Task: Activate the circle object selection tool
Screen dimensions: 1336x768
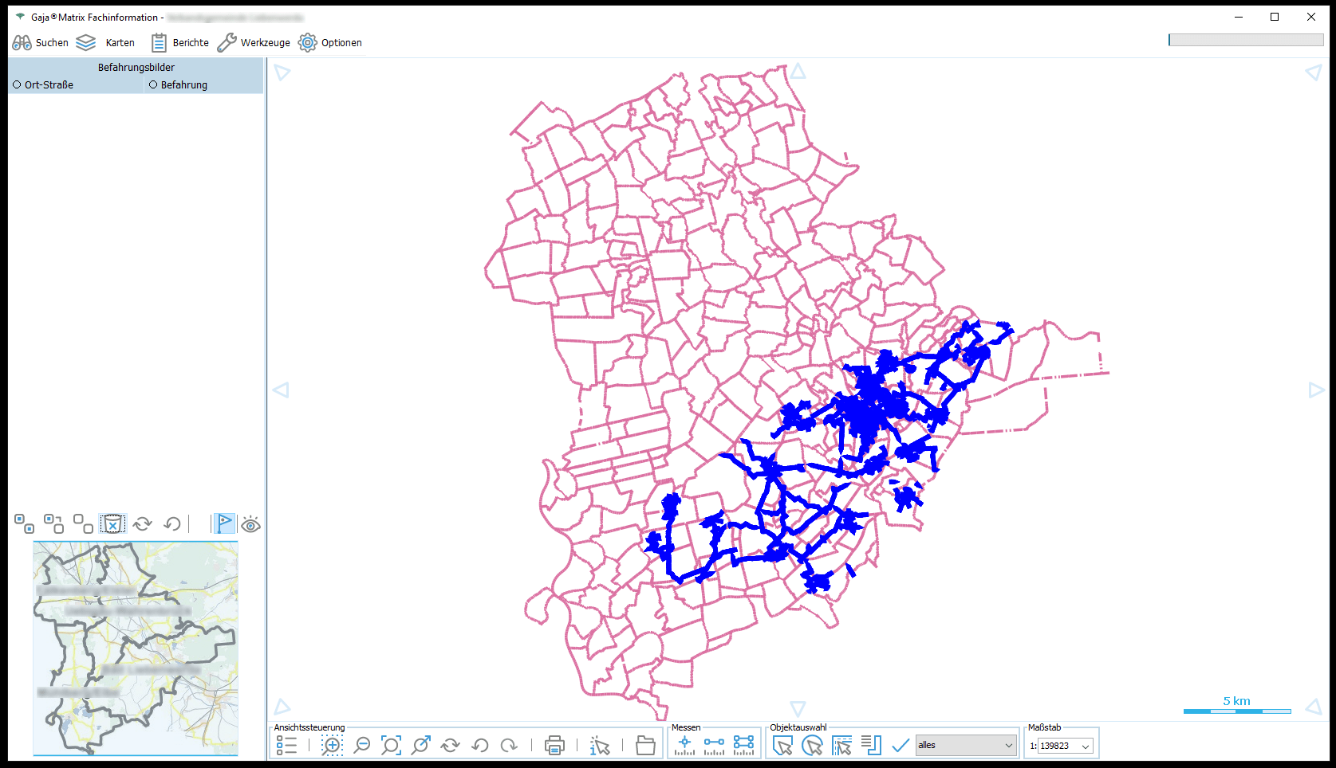Action: click(x=812, y=746)
